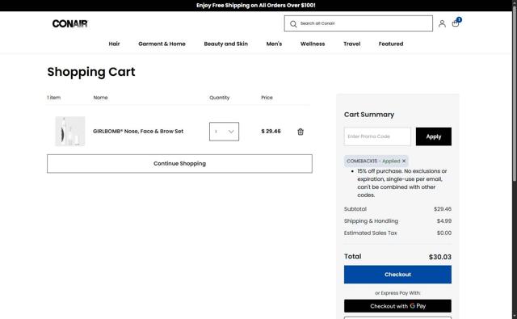Open the Garment & Home menu
The height and width of the screenshot is (319, 517).
pyautogui.click(x=162, y=44)
